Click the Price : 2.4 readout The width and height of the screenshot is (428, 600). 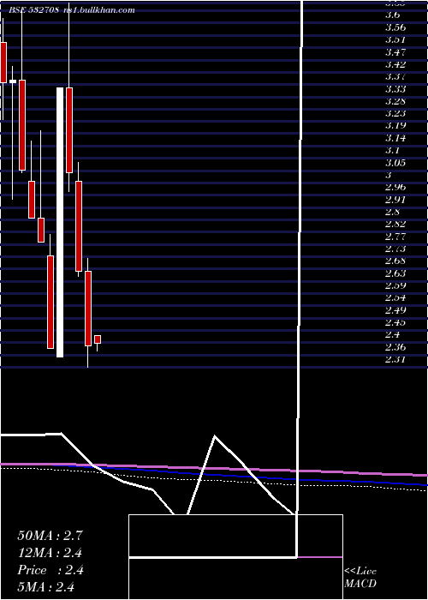[50, 570]
